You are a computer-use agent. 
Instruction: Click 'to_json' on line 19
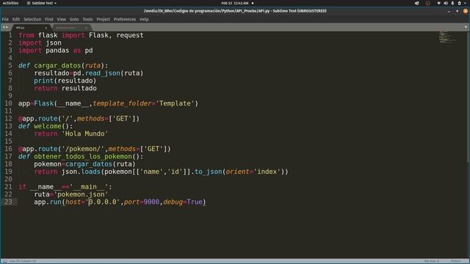pyautogui.click(x=208, y=172)
